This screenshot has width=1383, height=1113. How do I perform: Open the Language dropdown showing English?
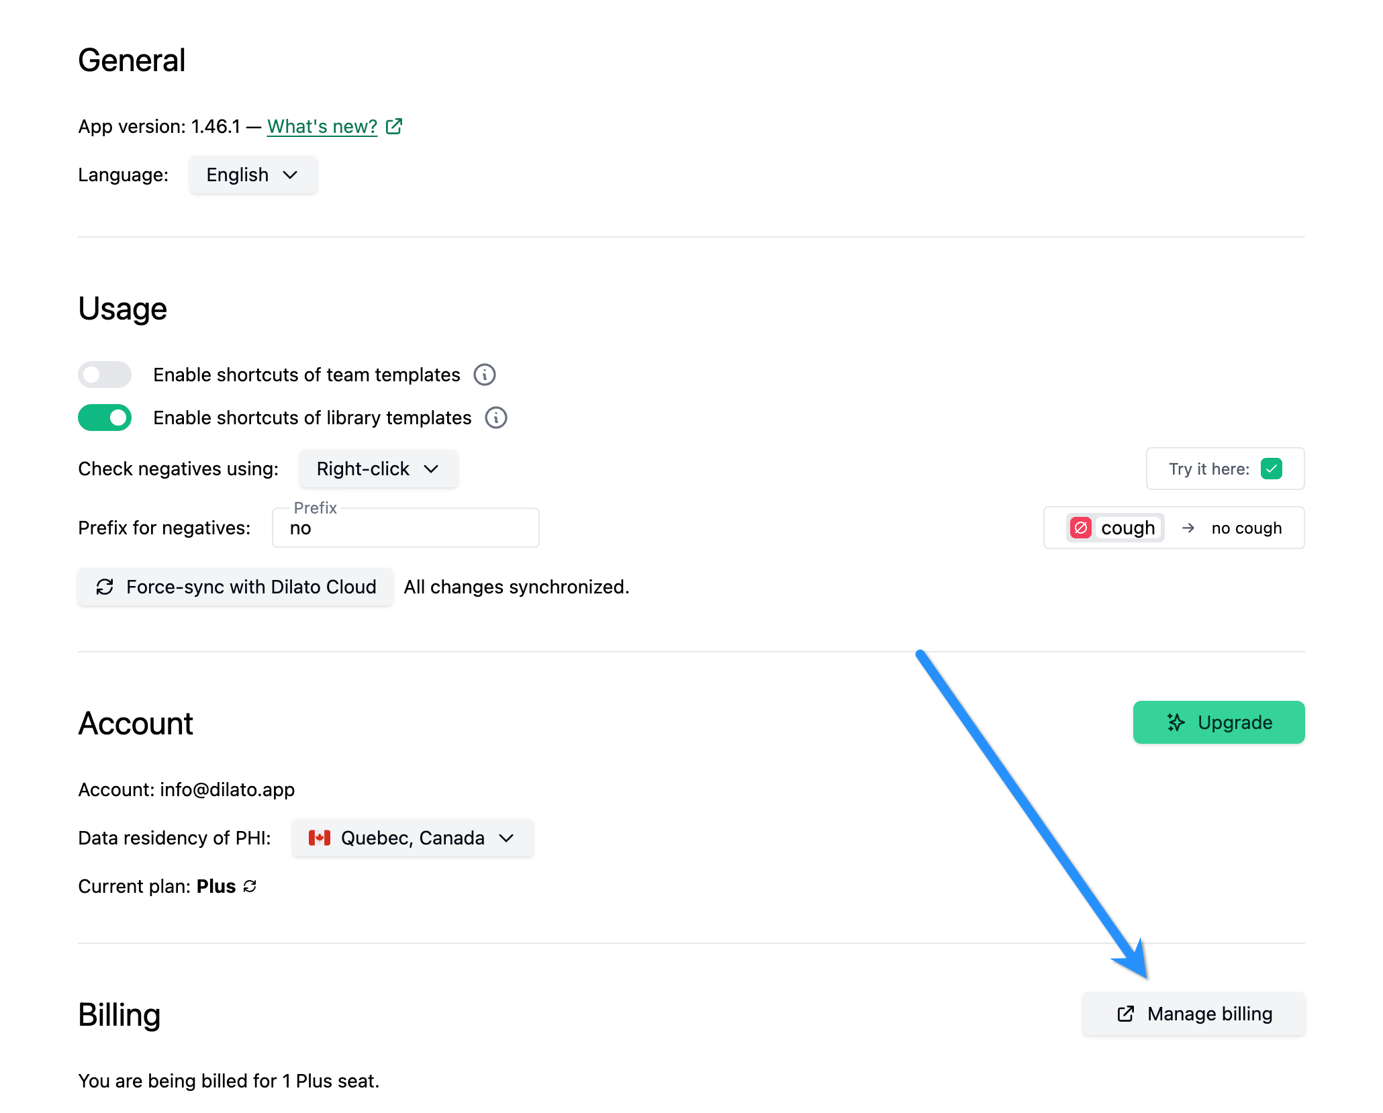tap(252, 175)
